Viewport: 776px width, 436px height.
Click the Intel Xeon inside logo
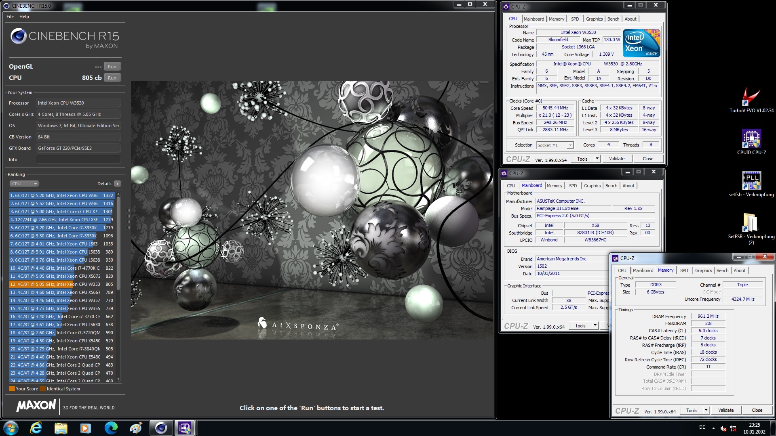click(x=641, y=43)
